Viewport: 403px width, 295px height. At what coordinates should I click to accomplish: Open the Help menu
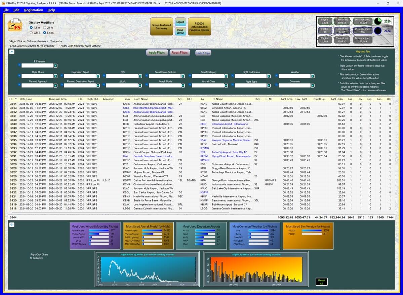click(51, 10)
